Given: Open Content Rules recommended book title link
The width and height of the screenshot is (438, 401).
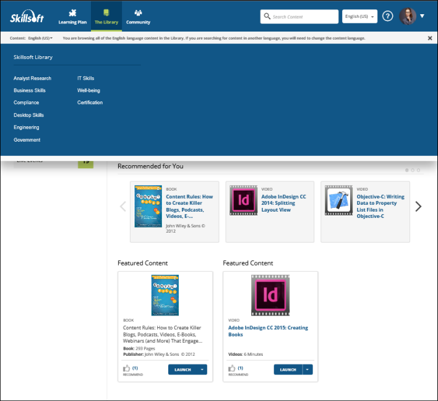Looking at the screenshot, I should [x=189, y=206].
